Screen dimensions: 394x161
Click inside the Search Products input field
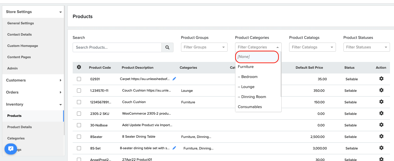[x=117, y=47]
